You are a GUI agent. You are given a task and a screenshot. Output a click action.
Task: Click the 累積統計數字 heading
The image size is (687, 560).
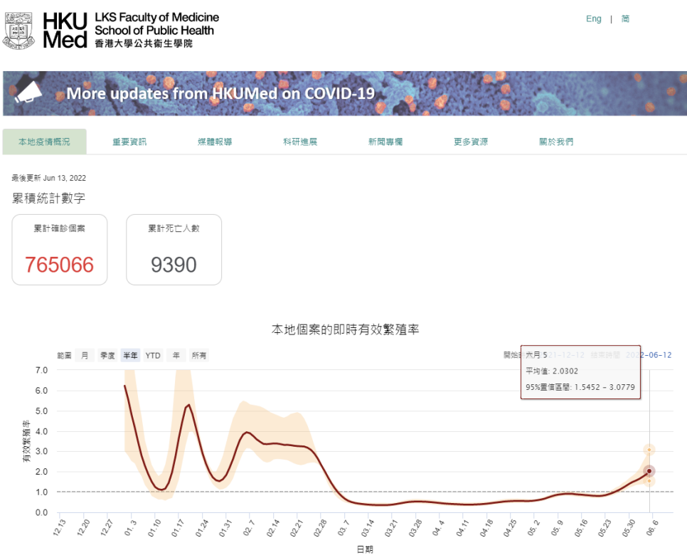tap(48, 199)
